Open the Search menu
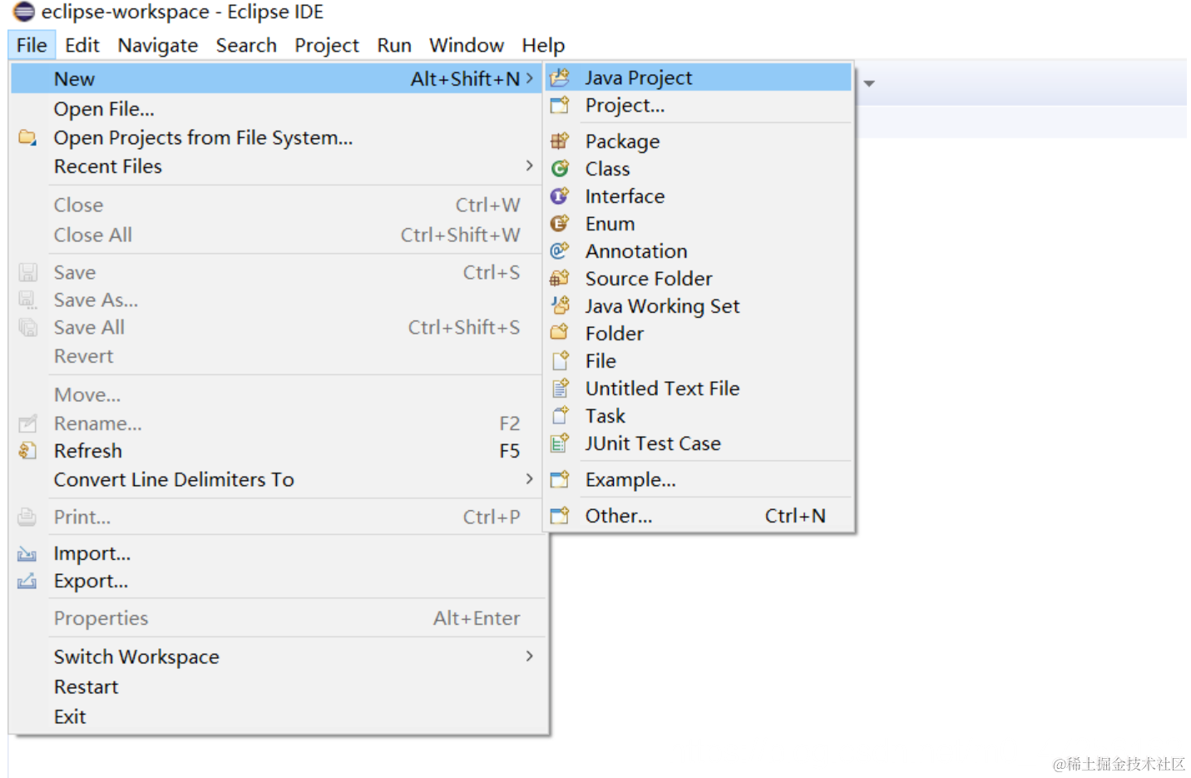Viewport: 1191px width, 778px height. pyautogui.click(x=246, y=45)
